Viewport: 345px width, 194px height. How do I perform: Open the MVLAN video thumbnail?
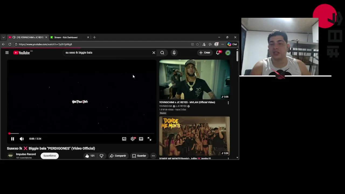coord(194,79)
